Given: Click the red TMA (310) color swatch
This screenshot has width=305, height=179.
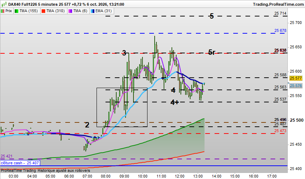Looking at the screenshot, I should 43,11.
